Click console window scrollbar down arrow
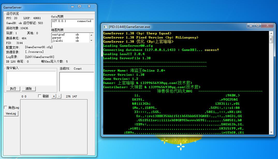The height and width of the screenshot is (159, 278). (x=271, y=132)
